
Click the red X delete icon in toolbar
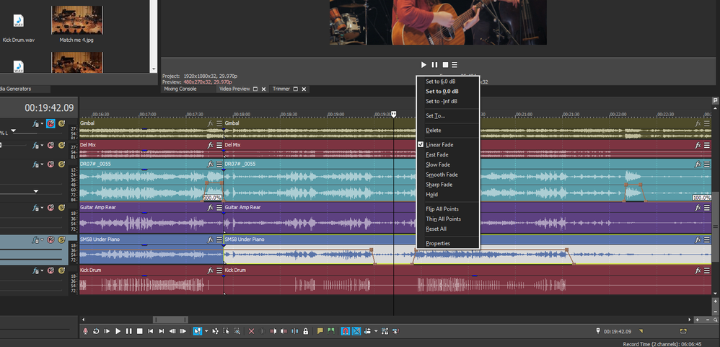pos(251,331)
